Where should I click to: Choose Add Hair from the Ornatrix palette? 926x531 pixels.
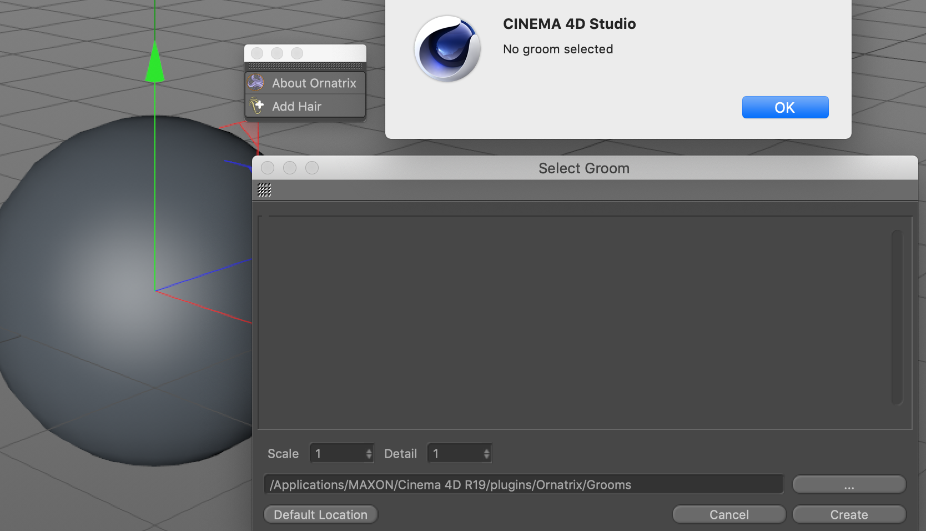coord(296,107)
